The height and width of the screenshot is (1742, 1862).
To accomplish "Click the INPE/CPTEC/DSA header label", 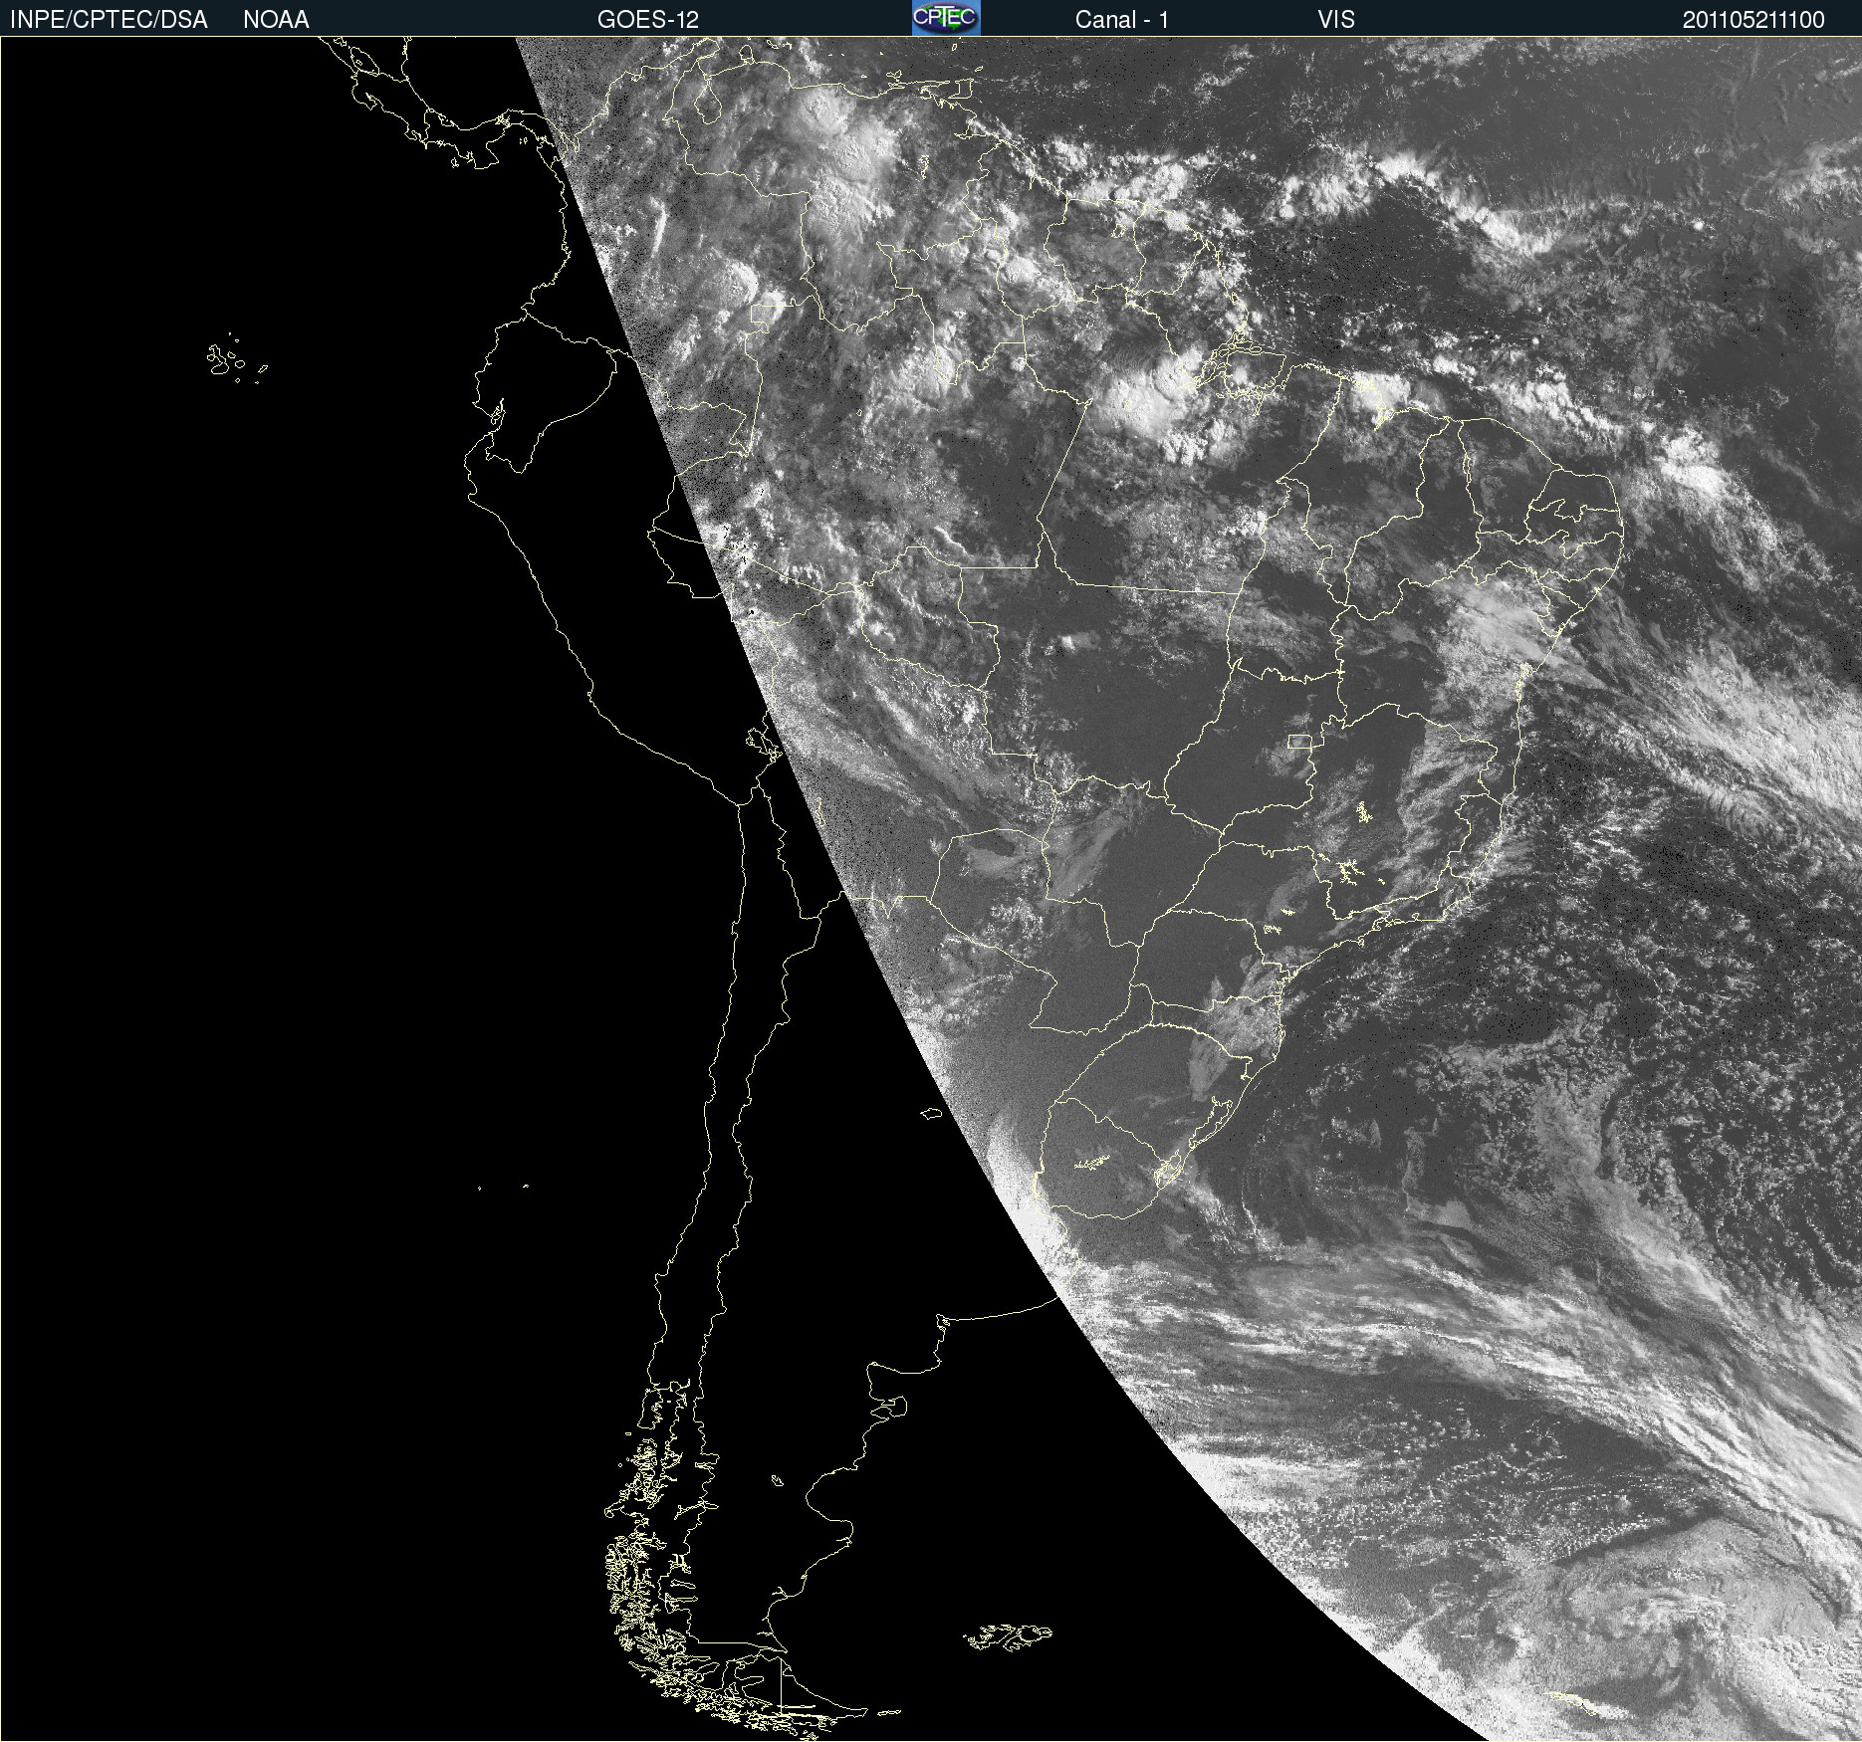I will [109, 19].
